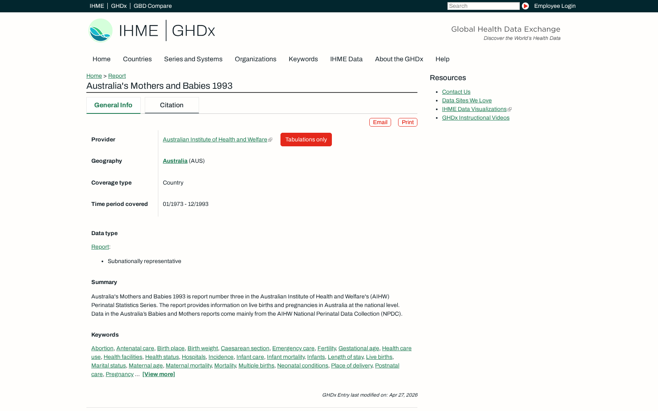Open Data Sites We Love link
Screen dimensions: 658x411
(x=467, y=100)
